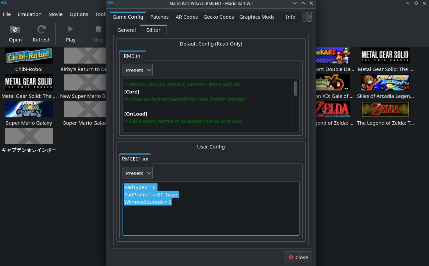Select the Kirby's Return to Dreamland placeholder cover
This screenshot has height=266, width=429.
click(x=85, y=56)
